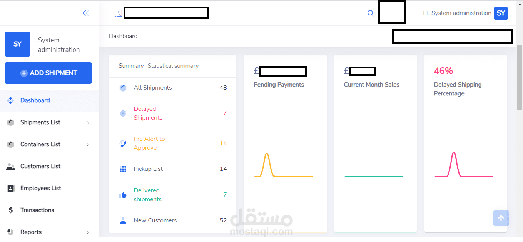Click the Transactions dollar icon
Screen dimensions: 523x242
coord(11,210)
